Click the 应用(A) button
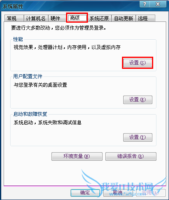Viewport: 169px width, 200px height. coord(151,193)
